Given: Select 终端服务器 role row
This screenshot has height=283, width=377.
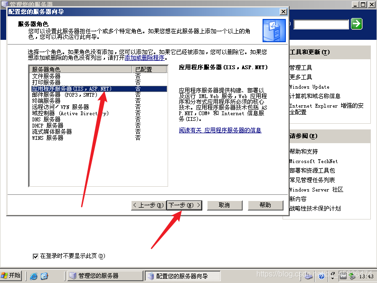Looking at the screenshot, I should pyautogui.click(x=99, y=101).
